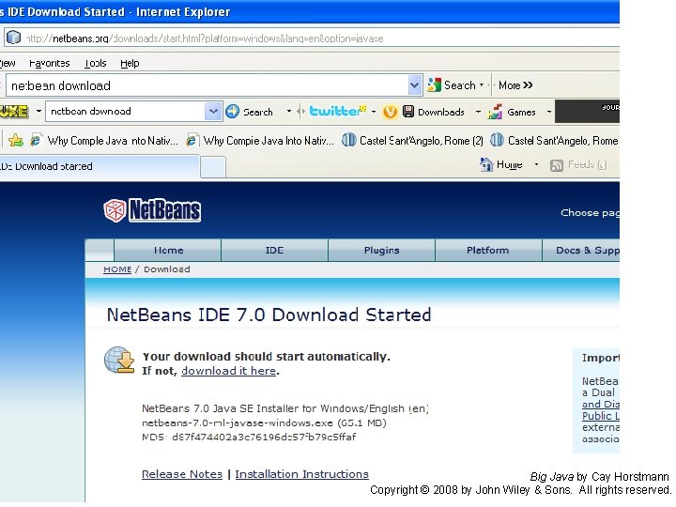Screen dimensions: 676x507
Task: Switch to the IDE Download Started tab
Action: click(100, 166)
